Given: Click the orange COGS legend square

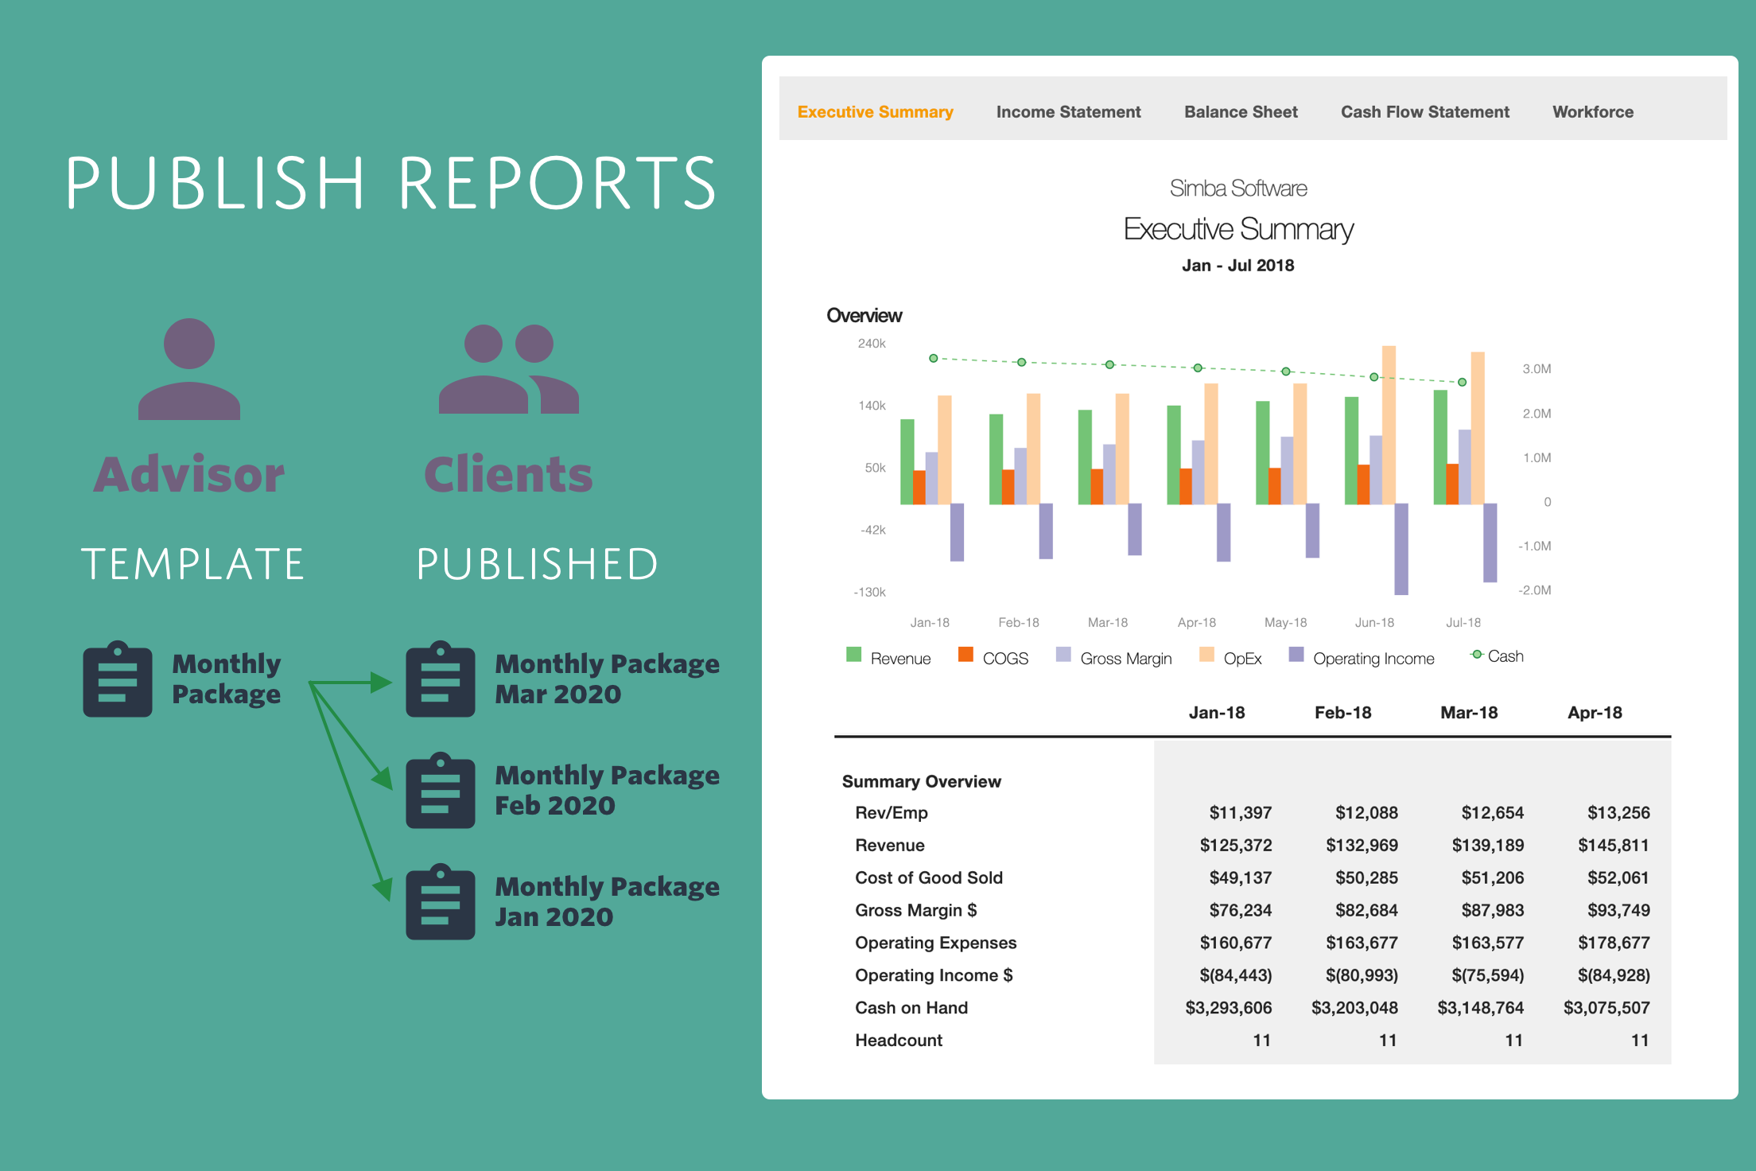Looking at the screenshot, I should [965, 655].
